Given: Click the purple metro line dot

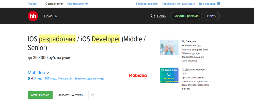Looking at the screenshot, I should coord(32,78).
